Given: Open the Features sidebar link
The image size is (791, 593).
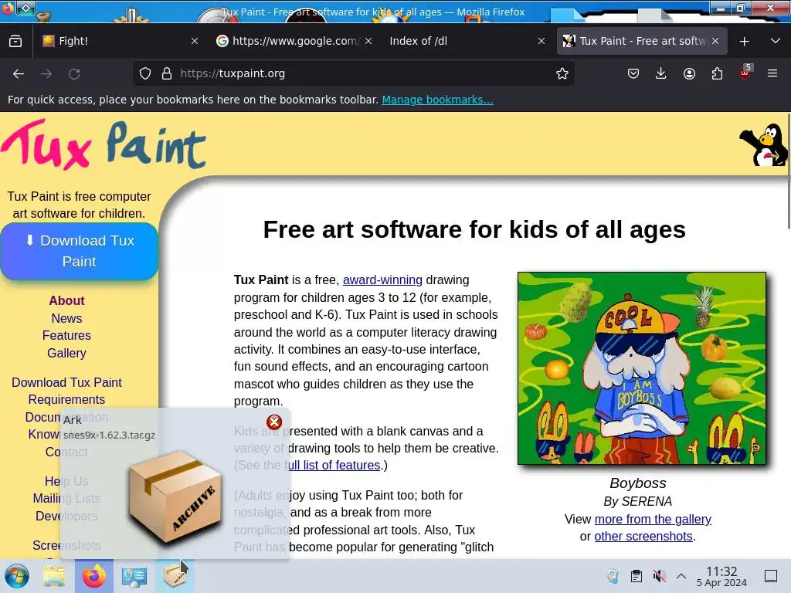Looking at the screenshot, I should point(66,335).
